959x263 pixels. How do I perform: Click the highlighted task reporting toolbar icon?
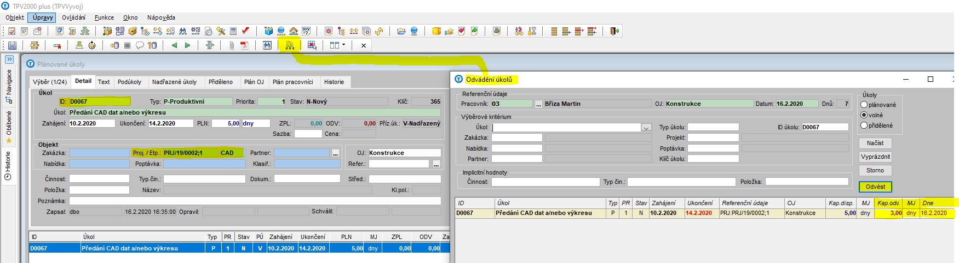coord(290,45)
